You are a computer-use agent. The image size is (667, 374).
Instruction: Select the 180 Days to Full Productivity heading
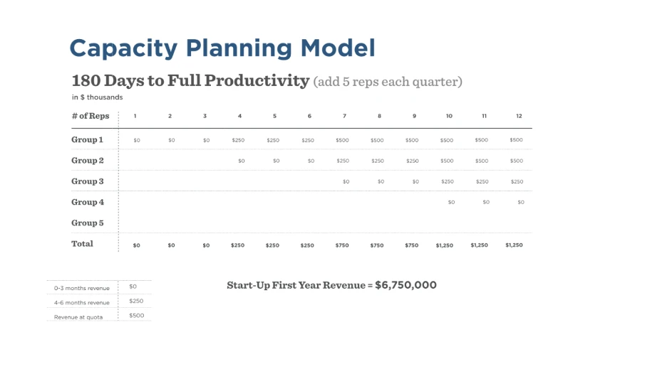click(x=190, y=80)
